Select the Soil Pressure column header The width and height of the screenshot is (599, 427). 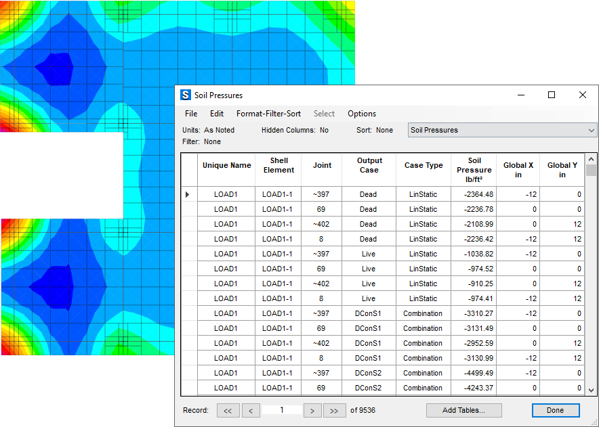(474, 170)
